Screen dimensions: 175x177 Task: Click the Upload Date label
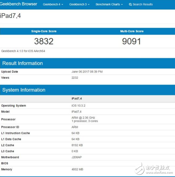coord(10,72)
